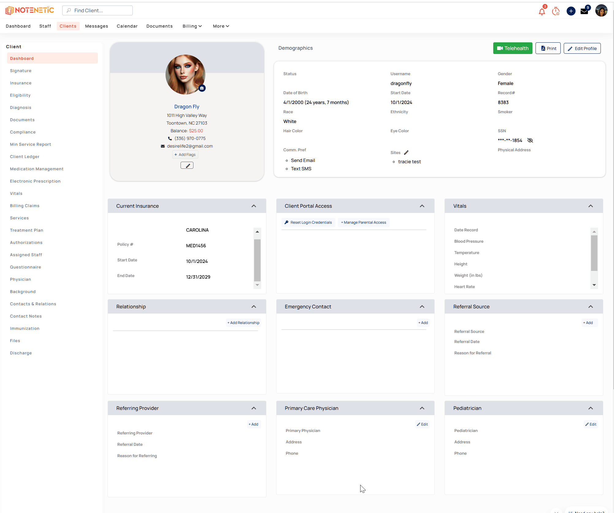Collapse the Pediatrician panel
The height and width of the screenshot is (513, 614).
pyautogui.click(x=591, y=408)
